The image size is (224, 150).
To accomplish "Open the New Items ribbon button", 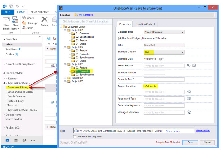I will [15, 23].
